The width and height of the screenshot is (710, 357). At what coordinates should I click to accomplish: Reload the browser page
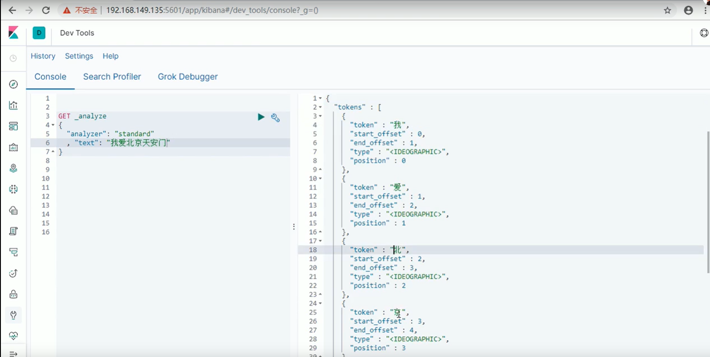click(45, 10)
